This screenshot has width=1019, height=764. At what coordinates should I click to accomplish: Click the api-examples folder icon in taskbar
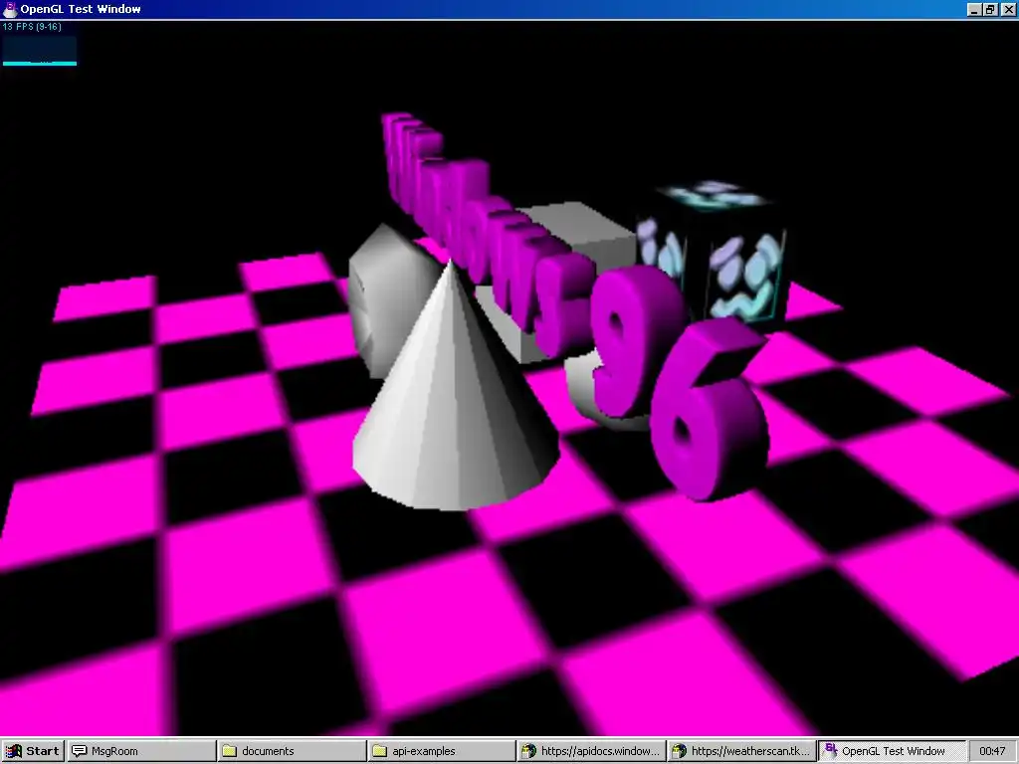tap(379, 751)
